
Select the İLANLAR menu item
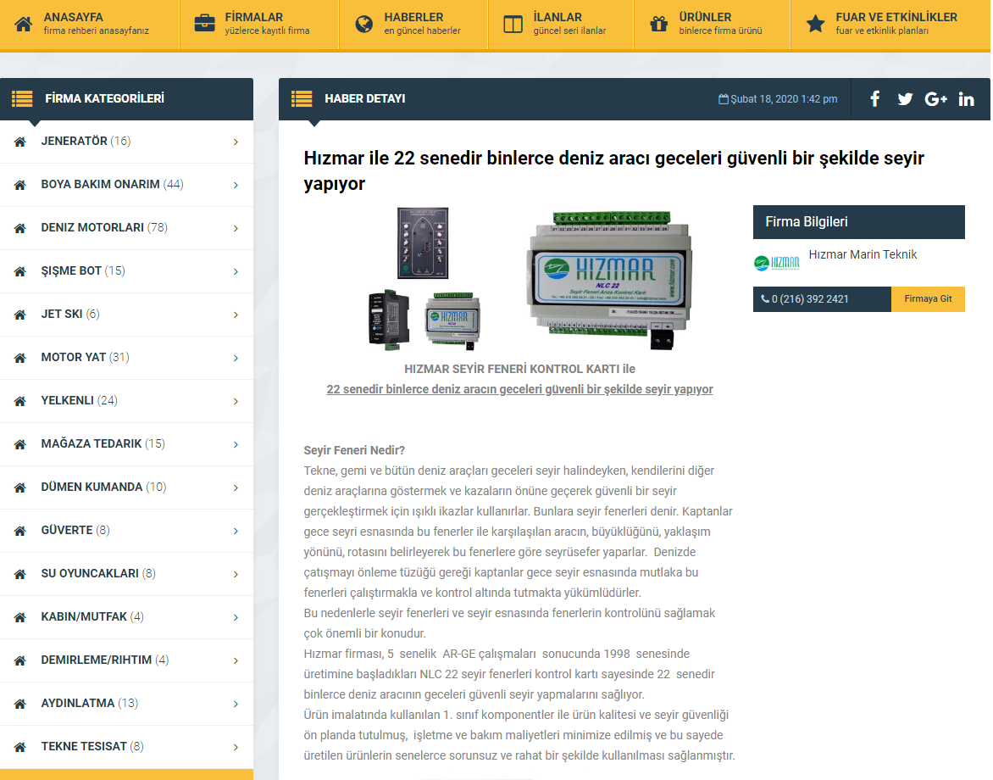tap(561, 24)
